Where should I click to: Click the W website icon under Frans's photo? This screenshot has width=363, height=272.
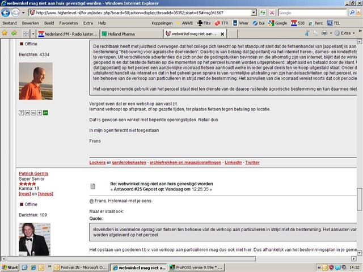click(x=27, y=113)
